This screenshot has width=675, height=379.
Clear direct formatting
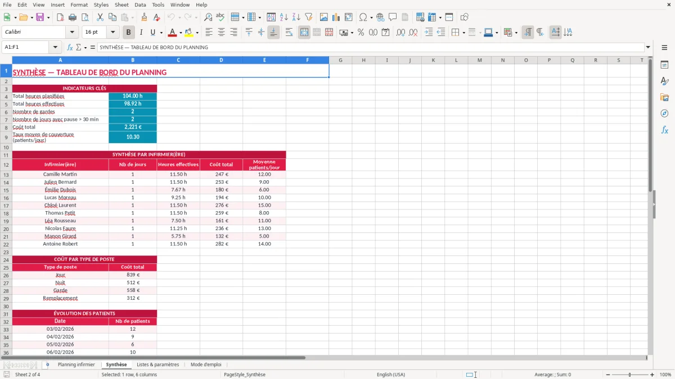(x=157, y=17)
